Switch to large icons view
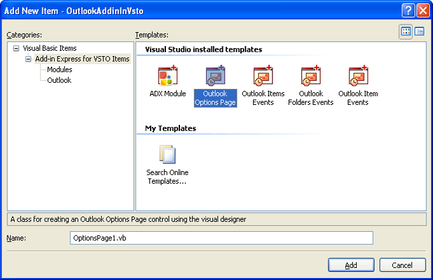This screenshot has height=280, width=433. click(x=406, y=31)
